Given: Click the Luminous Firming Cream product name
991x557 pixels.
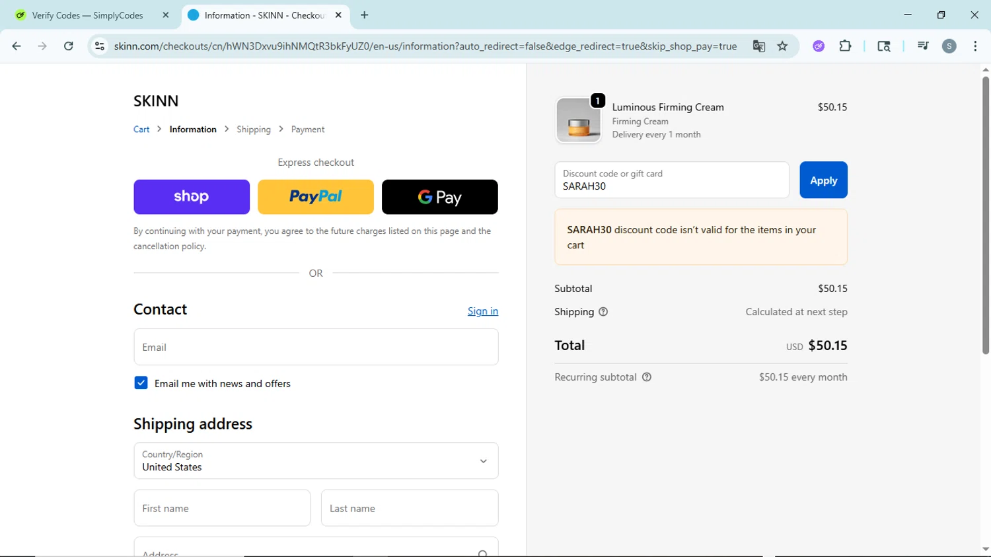Looking at the screenshot, I should [668, 107].
